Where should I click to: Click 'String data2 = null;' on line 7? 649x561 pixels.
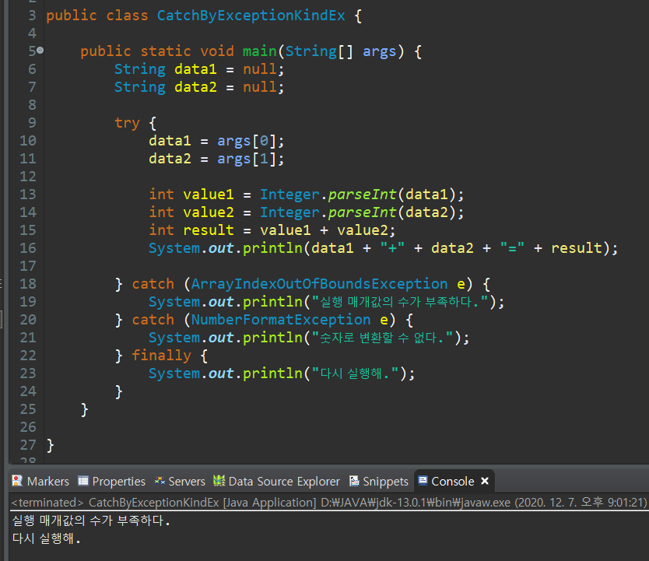(x=199, y=87)
